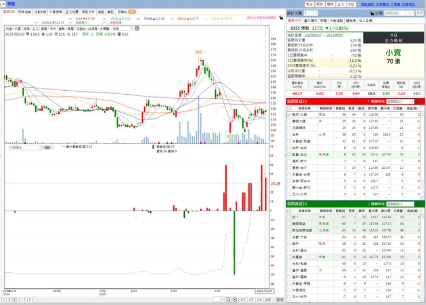Check the box for 摩根大通 buyer row
Viewport: 426px width, 305px height.
pos(289,121)
